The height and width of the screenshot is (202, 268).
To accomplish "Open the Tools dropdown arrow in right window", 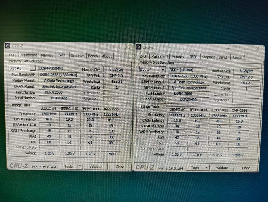I will click(207, 167).
